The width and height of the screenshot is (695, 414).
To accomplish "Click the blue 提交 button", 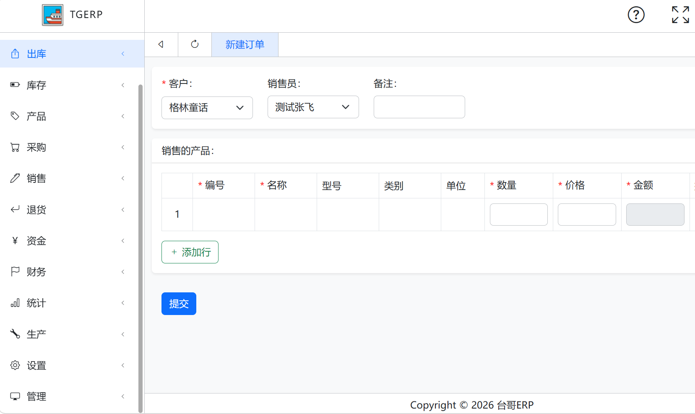I will tap(179, 304).
